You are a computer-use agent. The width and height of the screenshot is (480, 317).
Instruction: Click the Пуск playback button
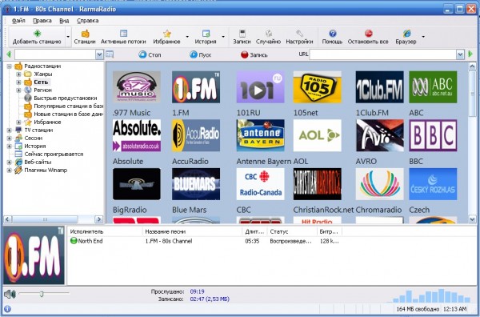(x=200, y=54)
